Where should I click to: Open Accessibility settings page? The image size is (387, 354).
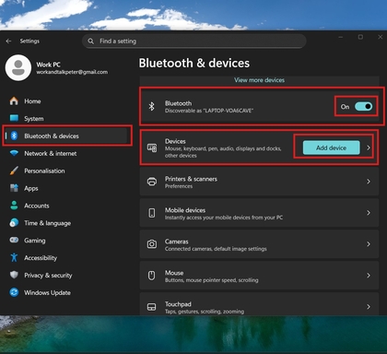pos(66,258)
